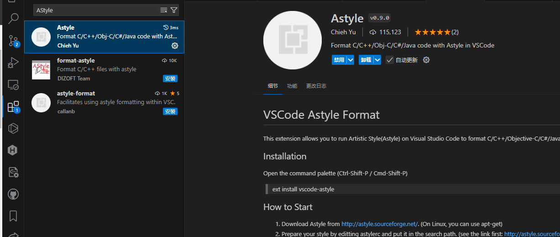The image size is (560, 237).
Task: Select the Extensions view icon
Action: point(13,107)
